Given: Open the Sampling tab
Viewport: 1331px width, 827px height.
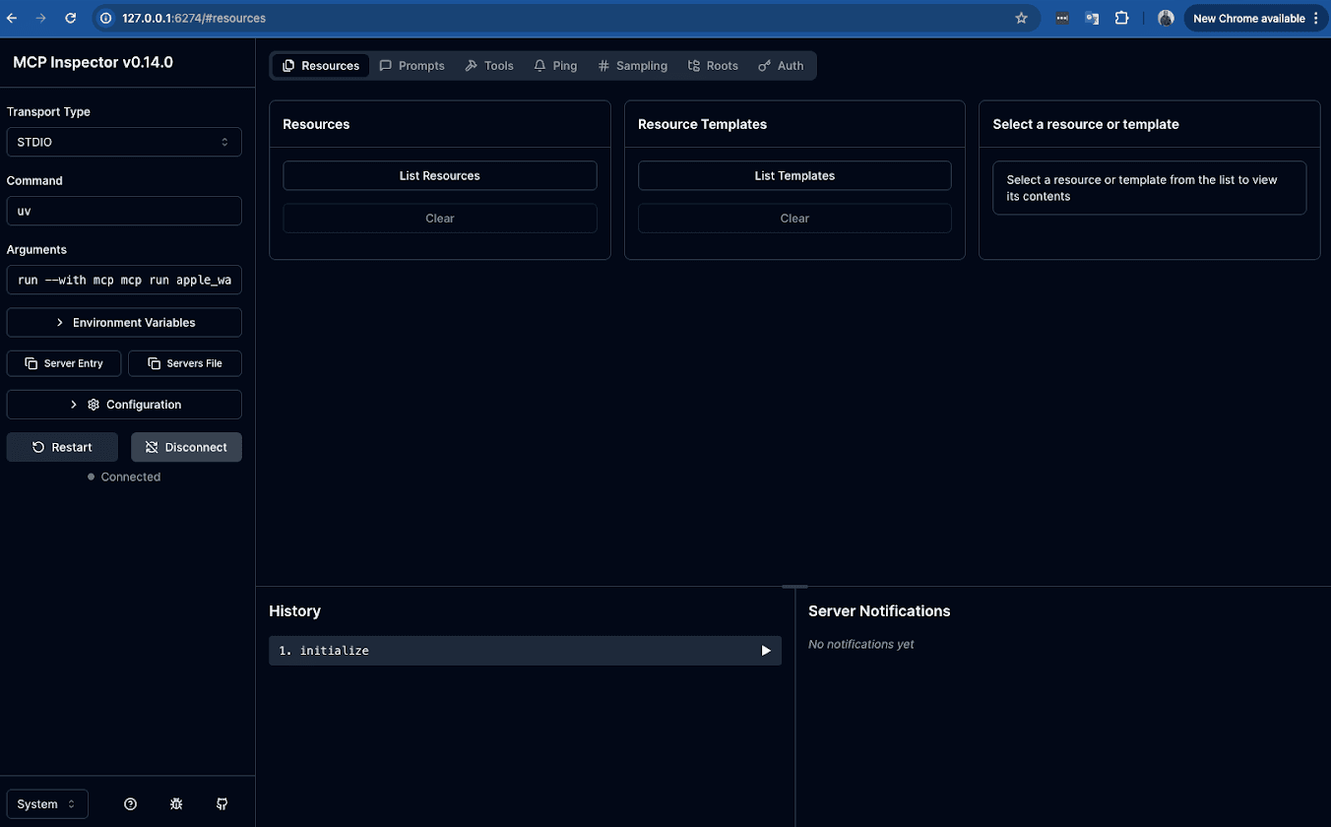Looking at the screenshot, I should click(x=632, y=66).
